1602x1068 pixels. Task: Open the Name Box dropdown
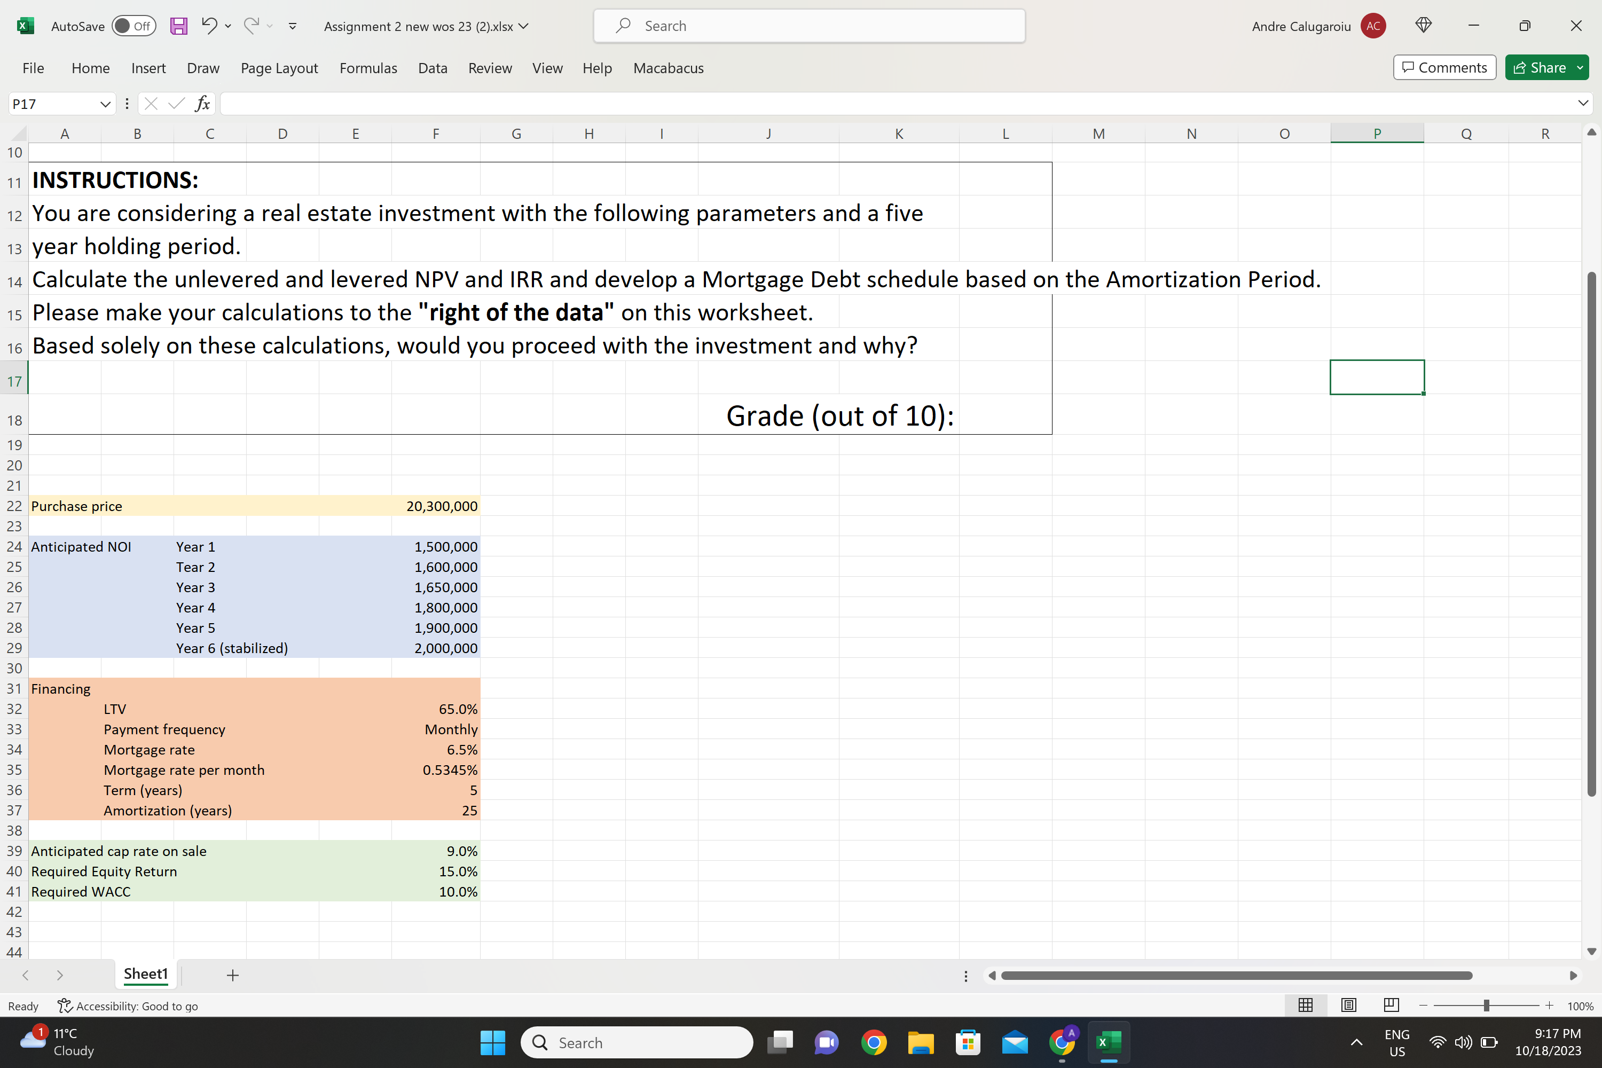click(x=106, y=104)
